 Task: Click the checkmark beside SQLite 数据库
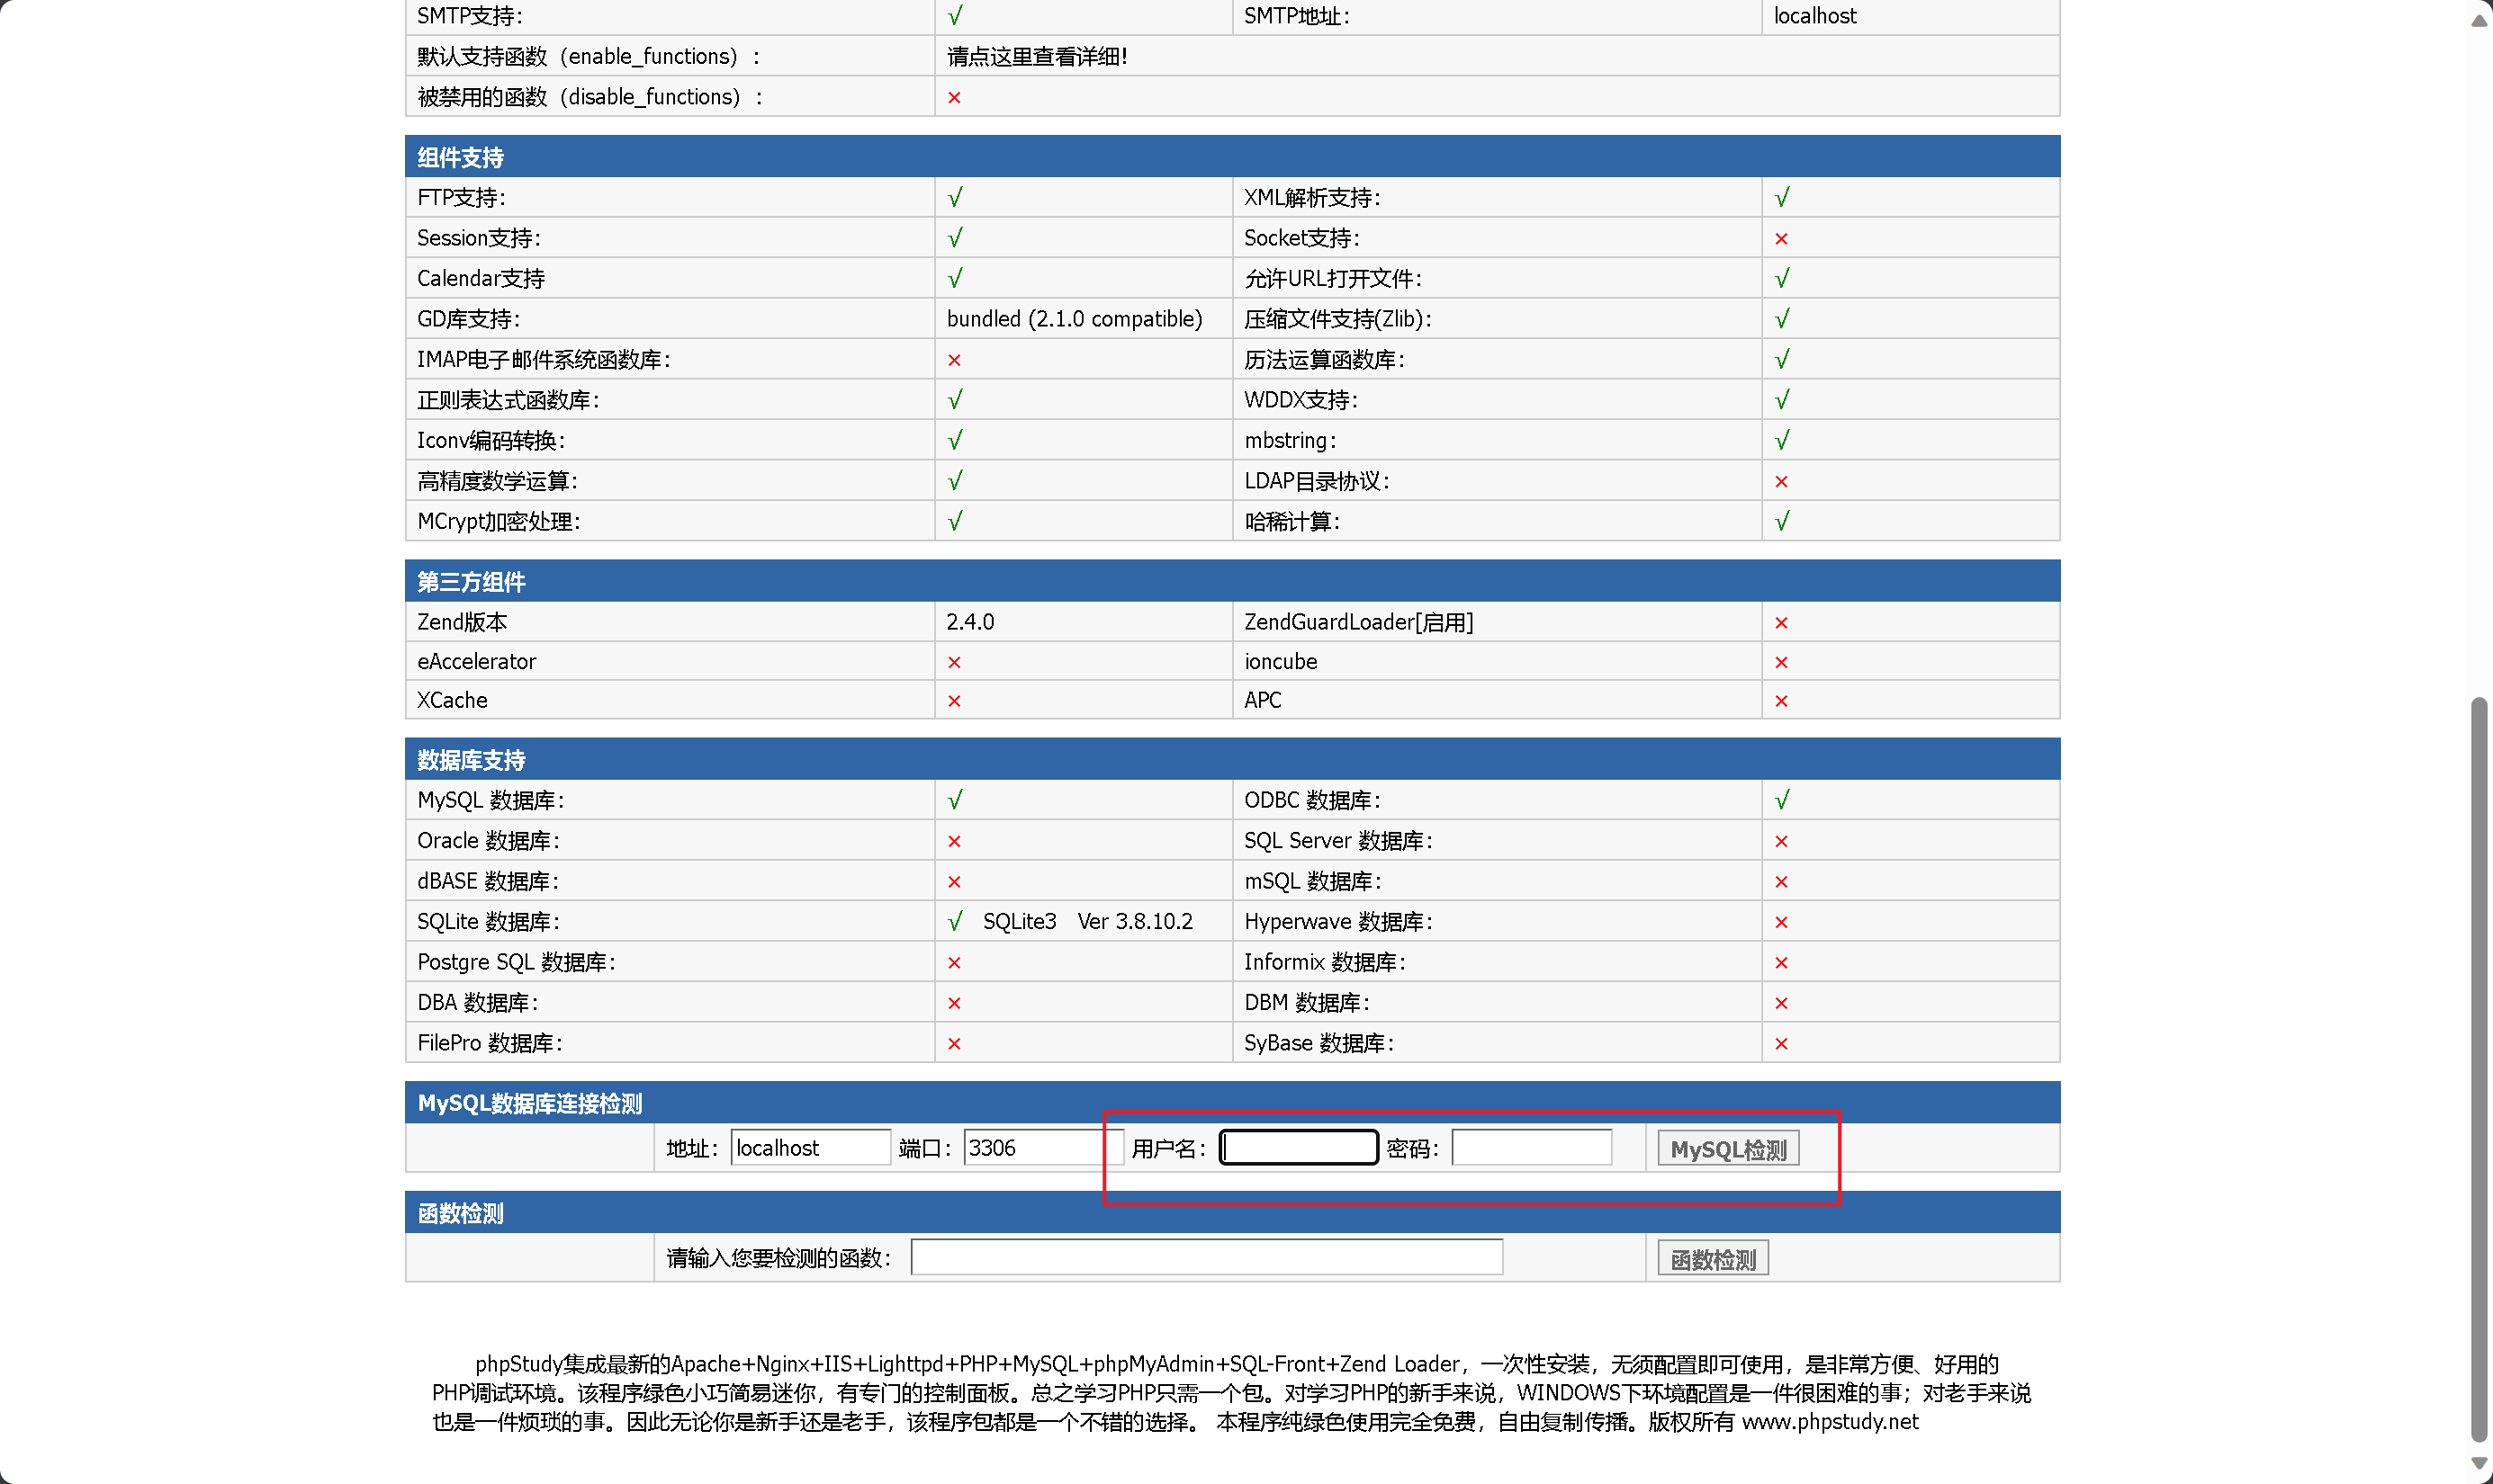point(956,921)
